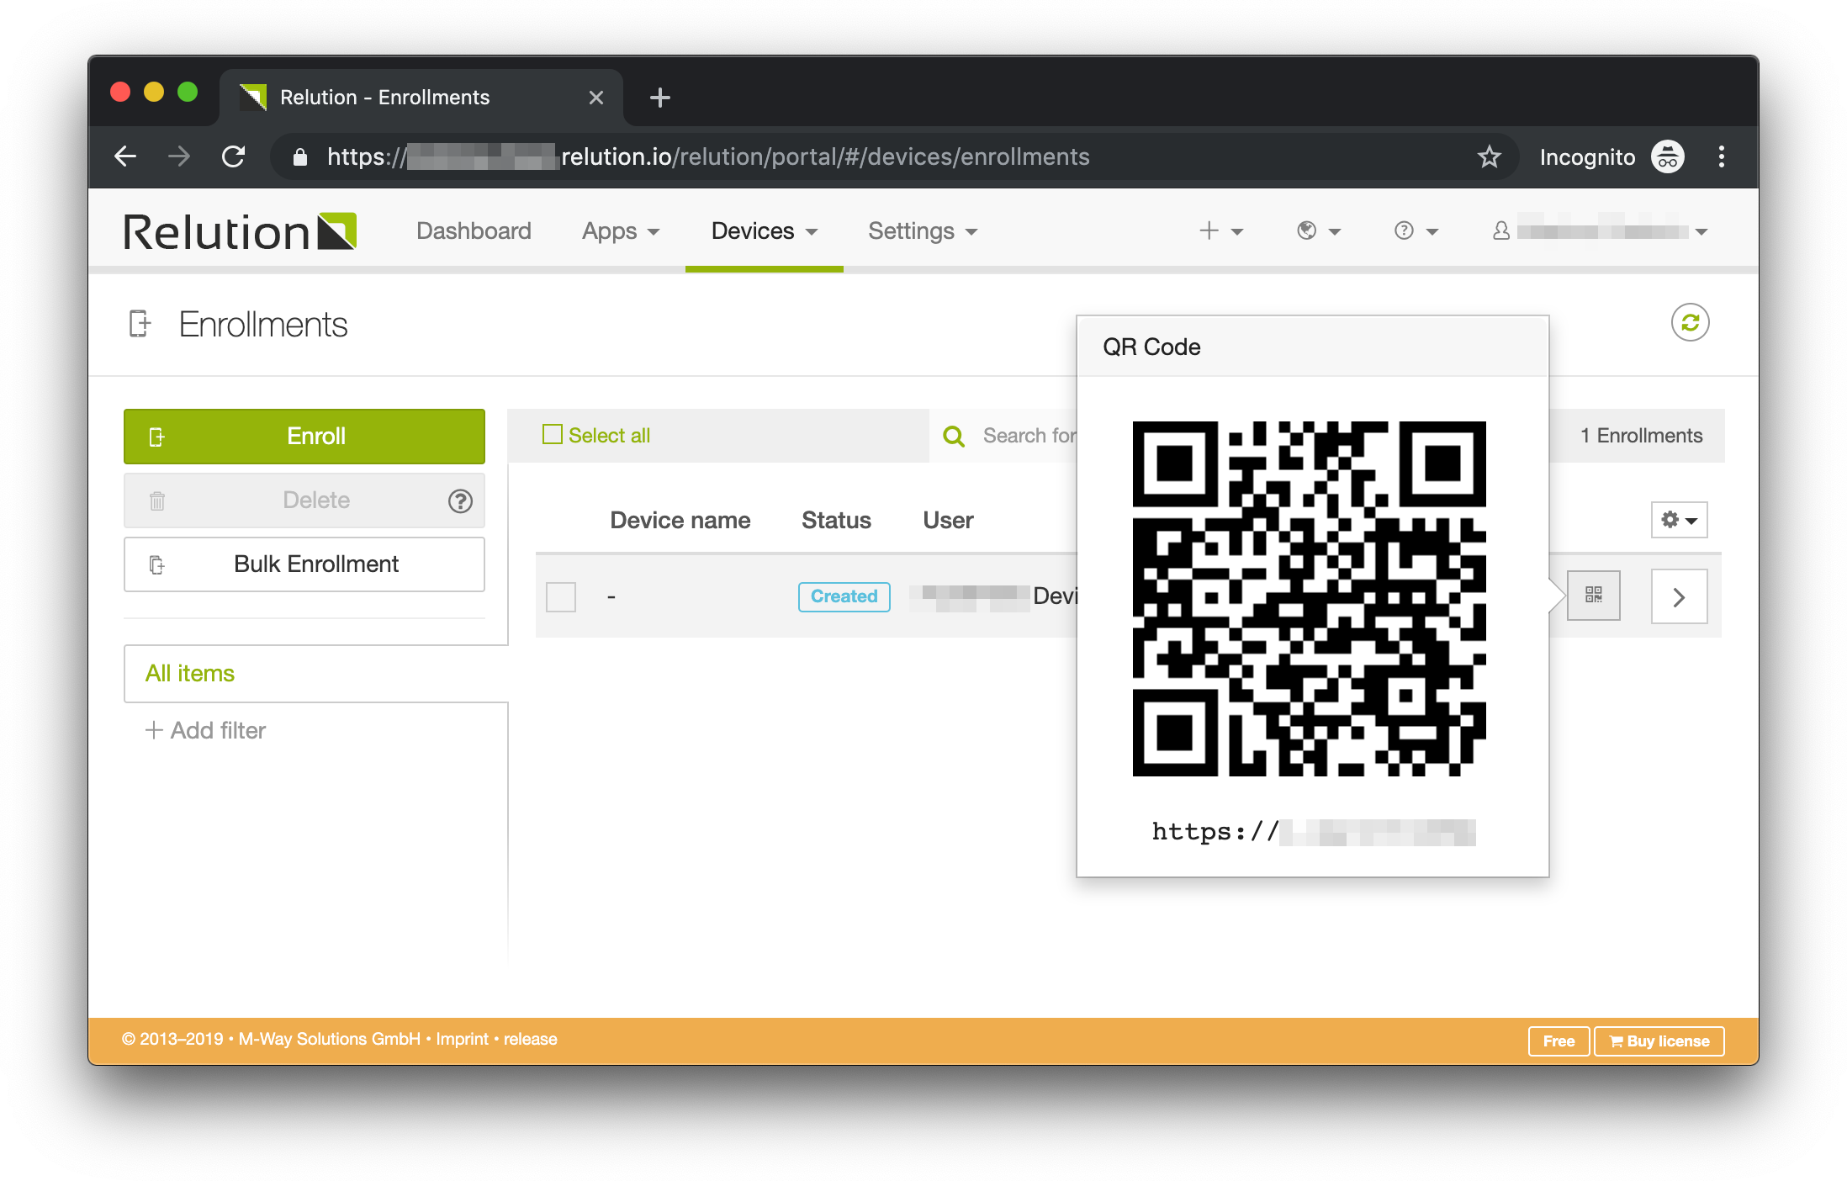
Task: Click the Relution logo
Action: [x=240, y=231]
